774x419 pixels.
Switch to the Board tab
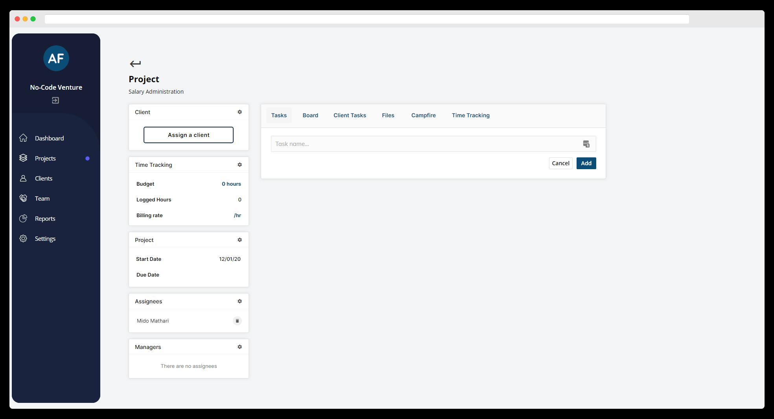pyautogui.click(x=310, y=115)
